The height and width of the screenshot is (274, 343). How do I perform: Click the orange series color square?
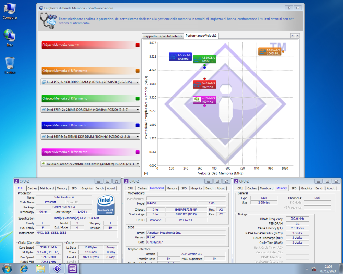point(137,71)
